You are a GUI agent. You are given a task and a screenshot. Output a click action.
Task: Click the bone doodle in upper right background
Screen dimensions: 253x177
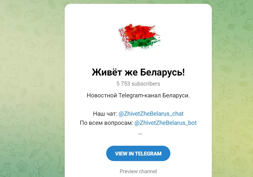[x=239, y=39]
